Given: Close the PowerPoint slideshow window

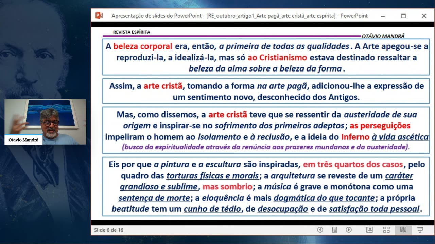Looking at the screenshot, I should click(x=424, y=16).
